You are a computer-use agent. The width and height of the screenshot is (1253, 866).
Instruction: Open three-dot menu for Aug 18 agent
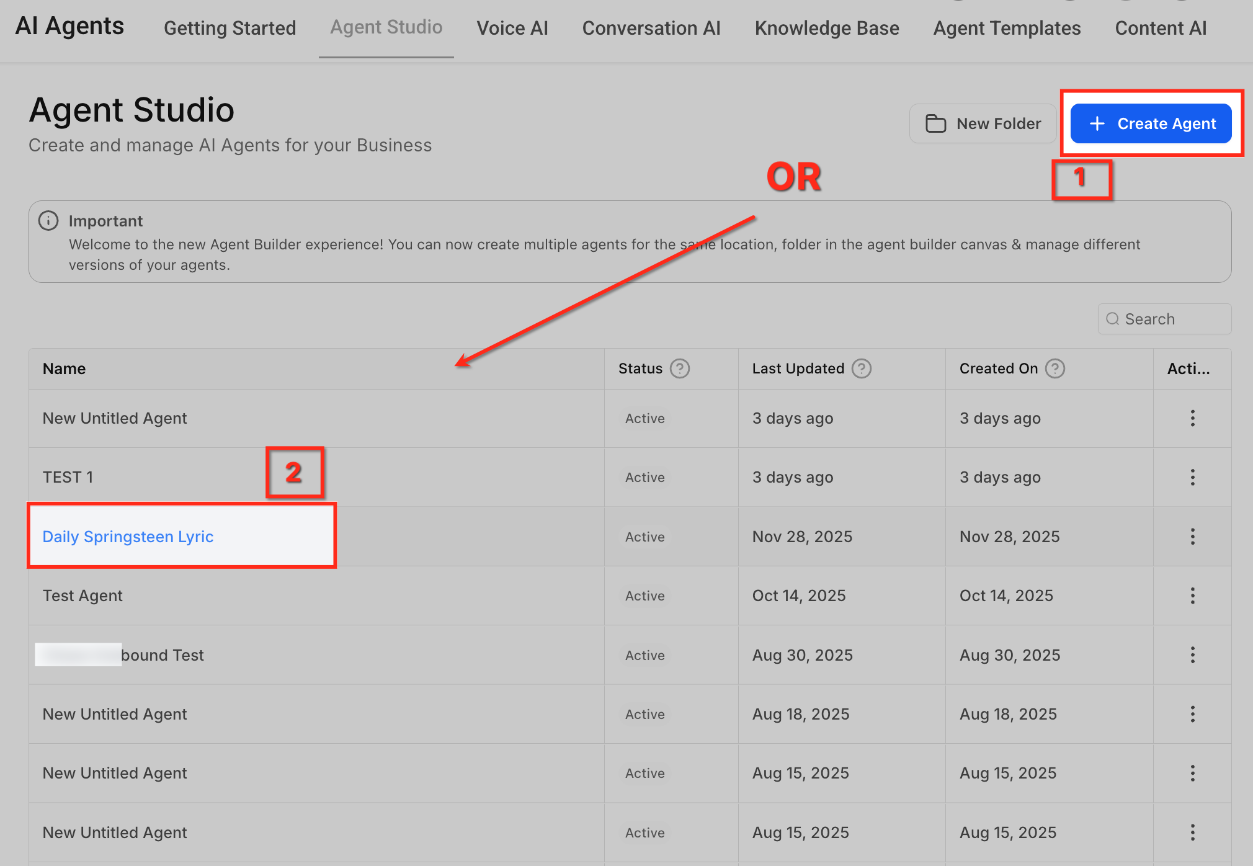1192,714
